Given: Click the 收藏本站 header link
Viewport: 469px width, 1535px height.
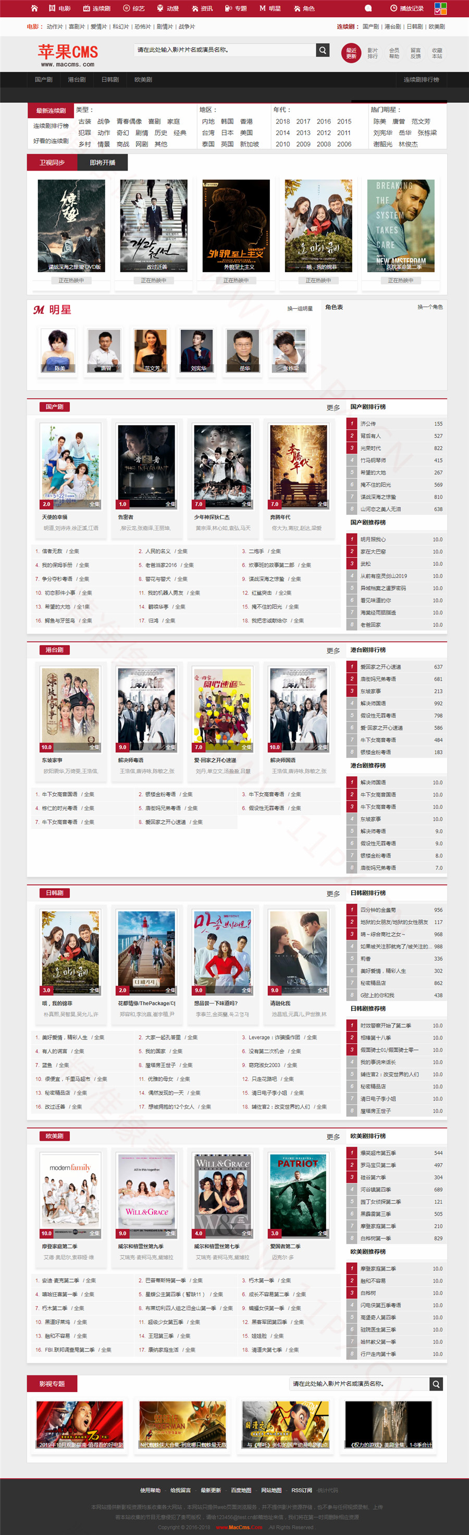Looking at the screenshot, I should pyautogui.click(x=437, y=53).
